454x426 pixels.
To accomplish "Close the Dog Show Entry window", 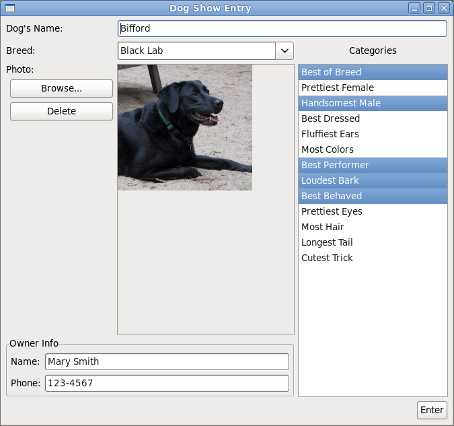I will coord(444,8).
